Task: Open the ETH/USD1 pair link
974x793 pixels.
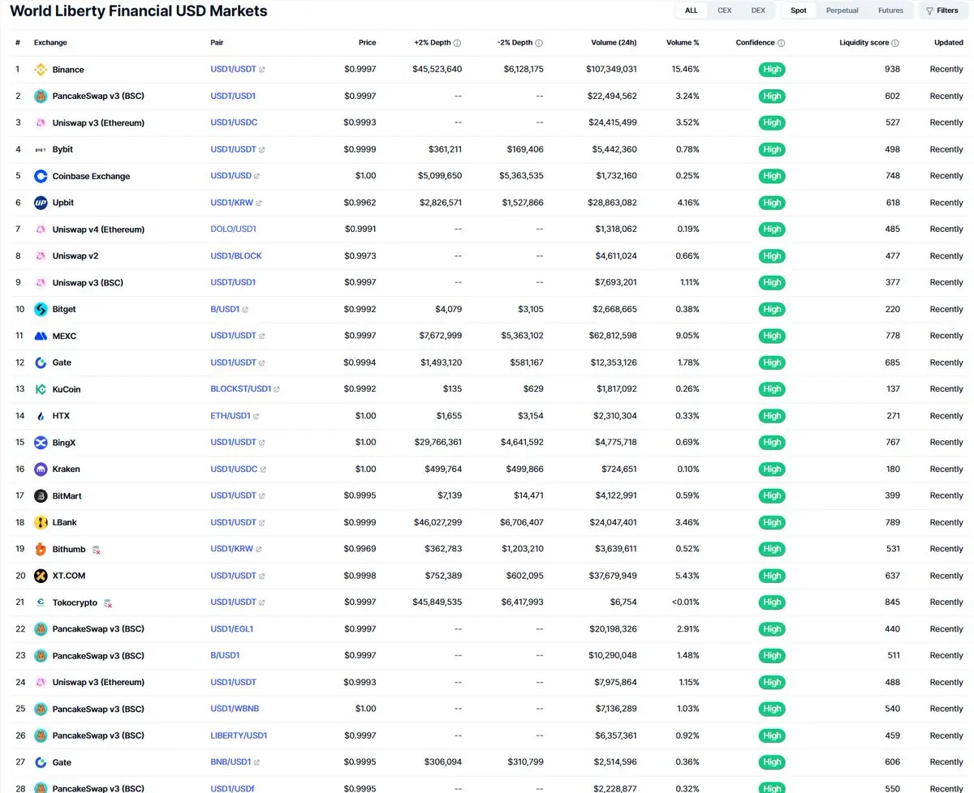Action: coord(231,416)
